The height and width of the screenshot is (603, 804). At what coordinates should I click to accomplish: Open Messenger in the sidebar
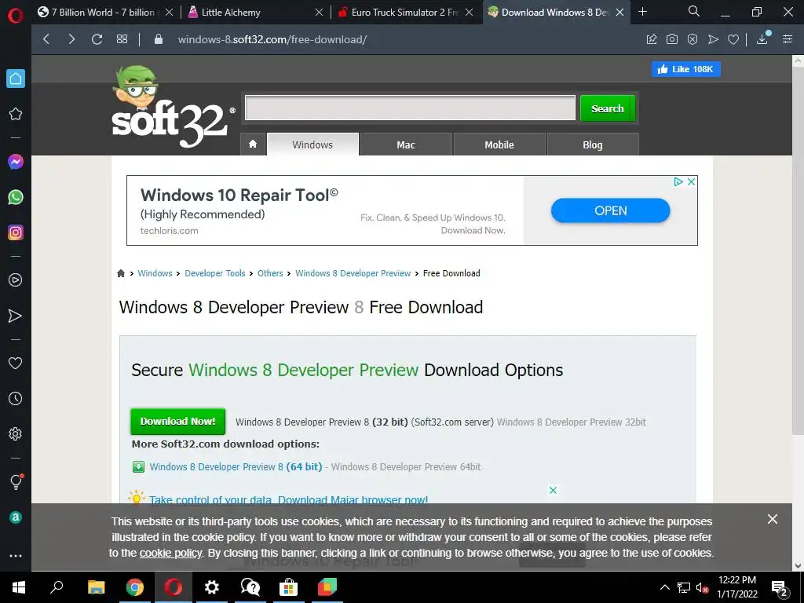coord(16,162)
